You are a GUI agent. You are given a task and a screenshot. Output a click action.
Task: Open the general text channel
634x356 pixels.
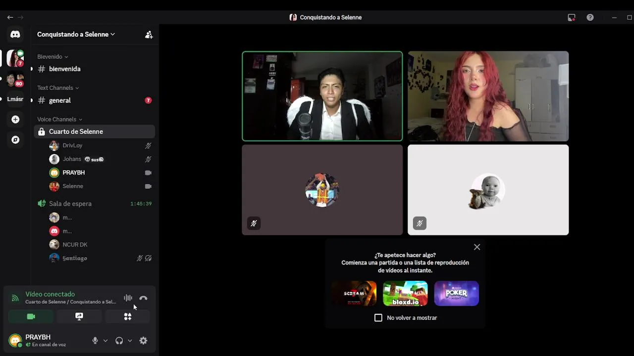[94, 100]
